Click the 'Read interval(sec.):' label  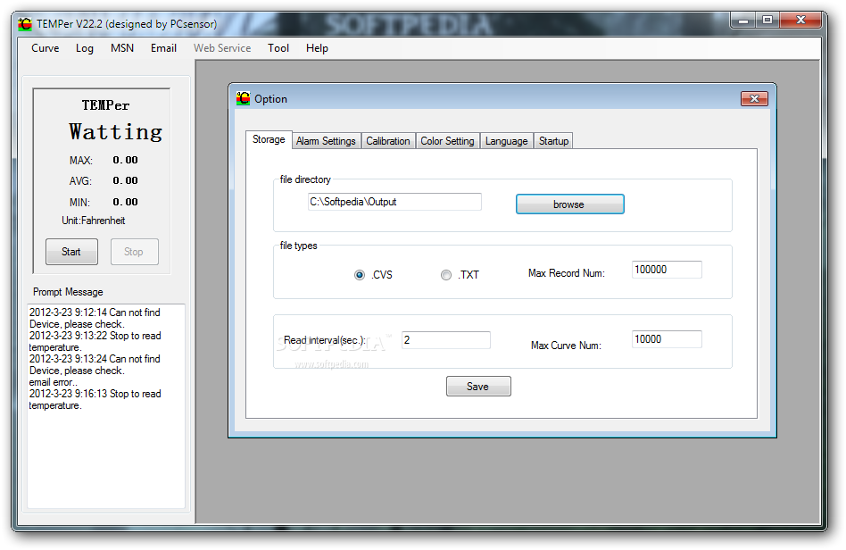click(325, 340)
